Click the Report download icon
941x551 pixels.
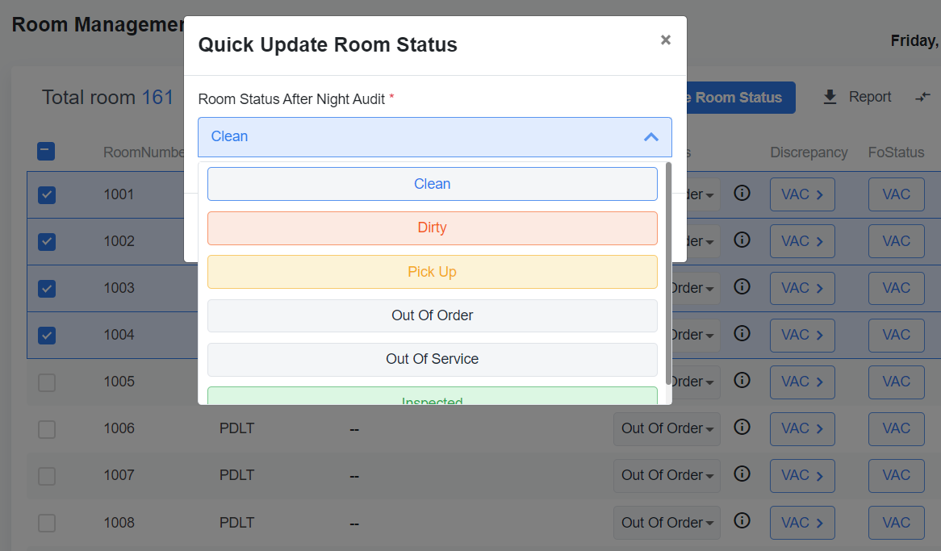click(830, 98)
